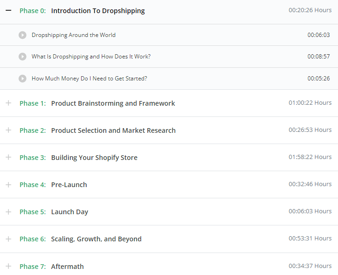Click the 00:06:03 duration of first lesson
The width and height of the screenshot is (338, 275).
(x=319, y=35)
